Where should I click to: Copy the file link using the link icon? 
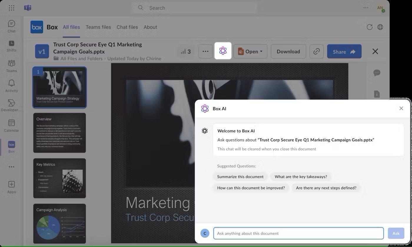[316, 51]
